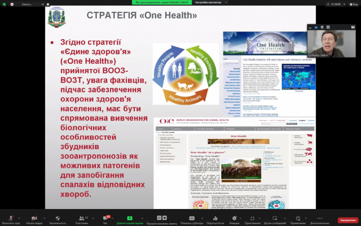Open audio options arrow next to microphone

click(x=19, y=218)
